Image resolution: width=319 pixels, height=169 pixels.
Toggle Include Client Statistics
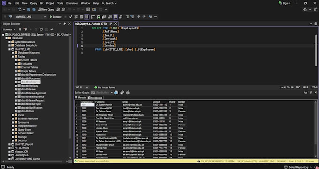point(104,17)
